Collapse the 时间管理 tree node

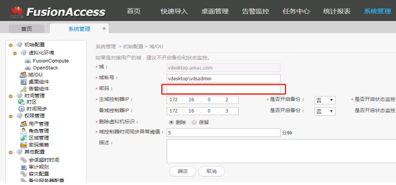point(11,96)
